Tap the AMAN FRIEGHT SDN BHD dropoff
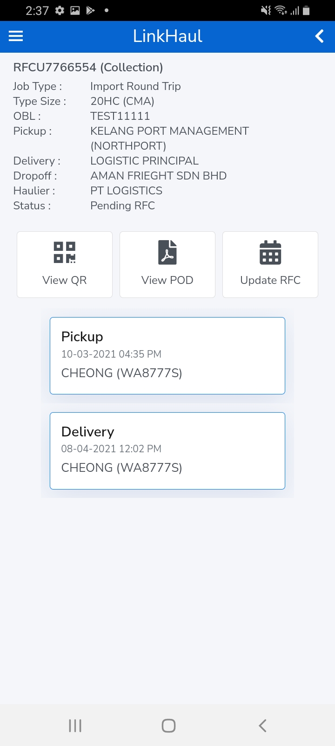Viewport: 335px width, 746px height. point(158,176)
